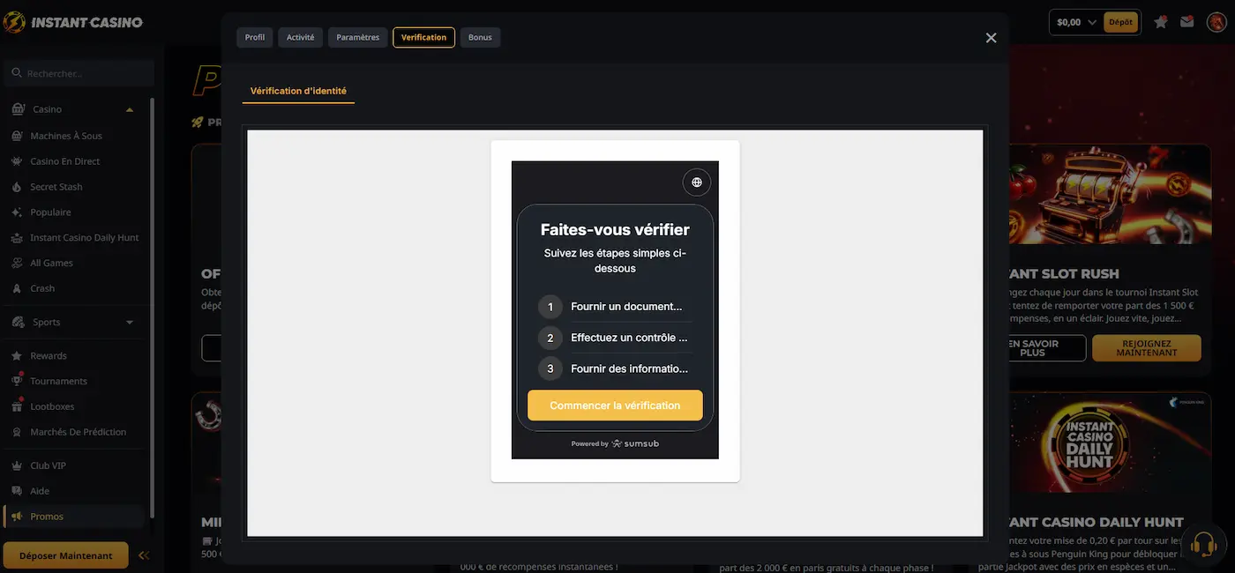Open language globe in Sumsub widget

[697, 182]
